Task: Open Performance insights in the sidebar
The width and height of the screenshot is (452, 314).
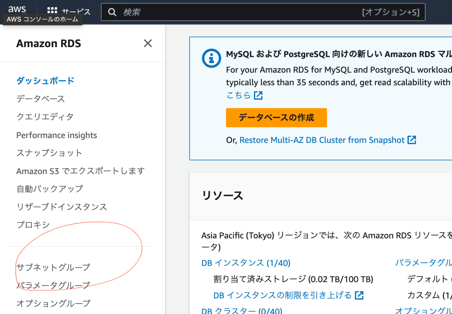Action: [x=56, y=135]
